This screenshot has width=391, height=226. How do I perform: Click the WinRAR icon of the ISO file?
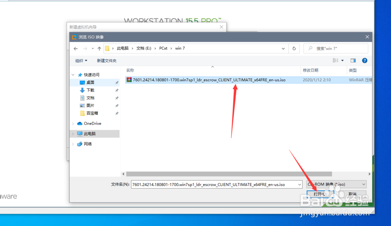[129, 80]
